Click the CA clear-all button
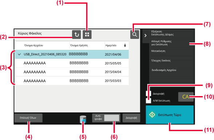 [186, 97]
